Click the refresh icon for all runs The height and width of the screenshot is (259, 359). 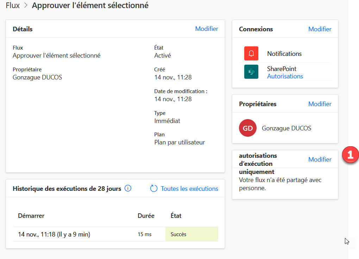tap(154, 189)
